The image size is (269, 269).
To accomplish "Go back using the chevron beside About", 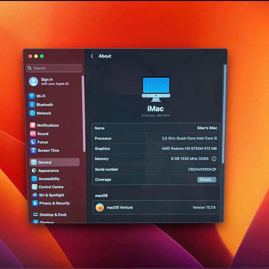I will tap(92, 56).
